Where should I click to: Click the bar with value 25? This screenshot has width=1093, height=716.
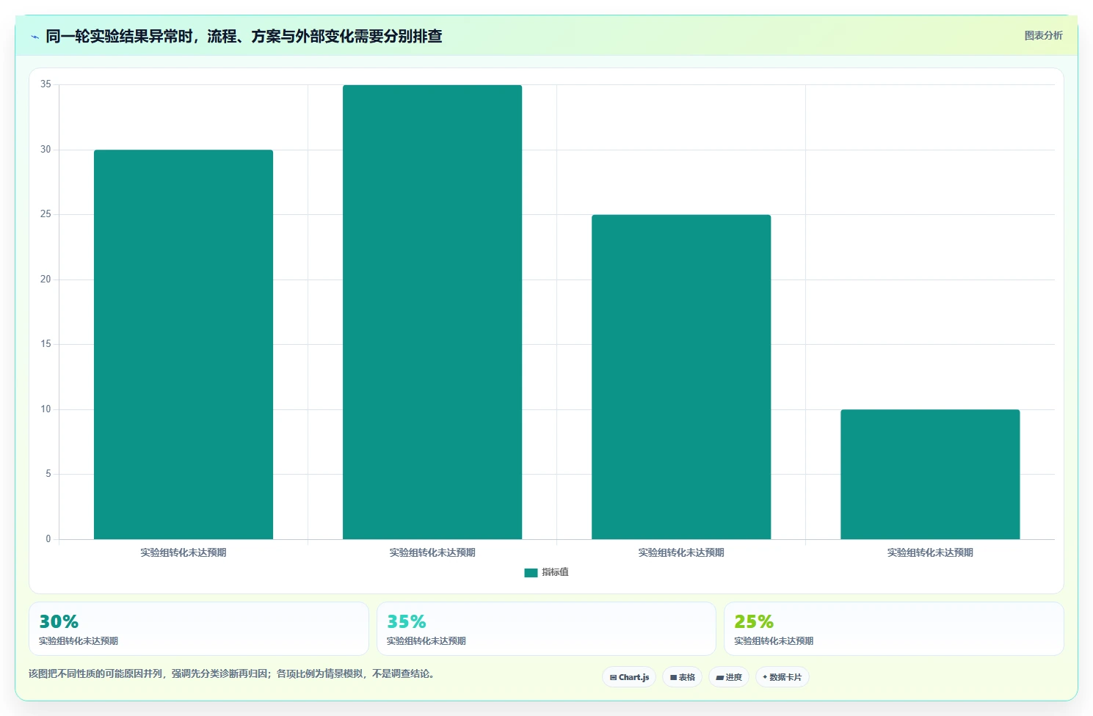(x=681, y=377)
